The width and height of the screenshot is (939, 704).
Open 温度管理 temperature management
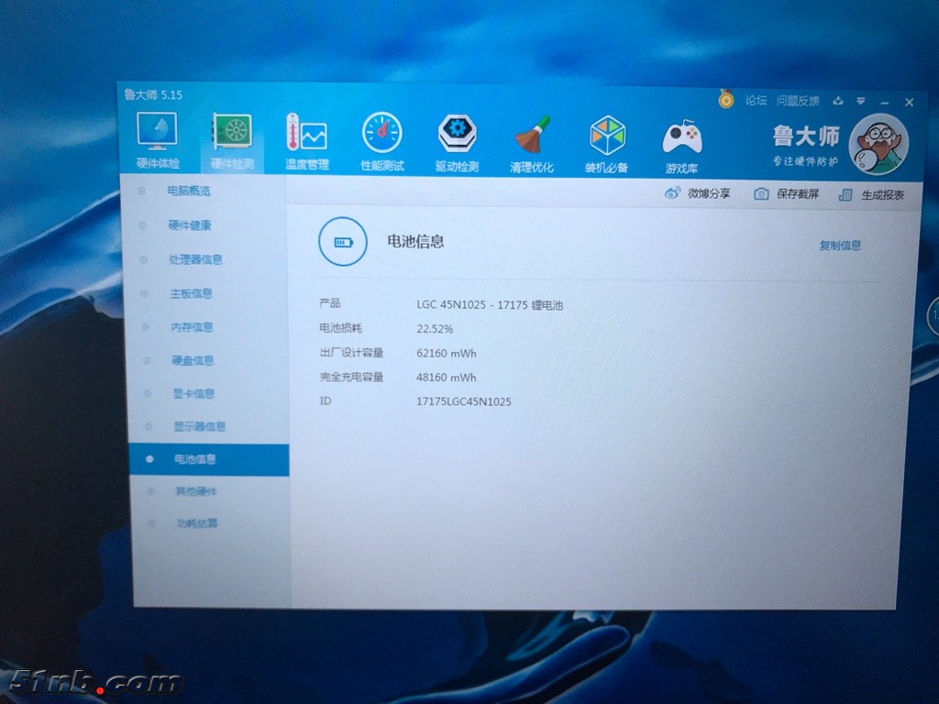[306, 140]
